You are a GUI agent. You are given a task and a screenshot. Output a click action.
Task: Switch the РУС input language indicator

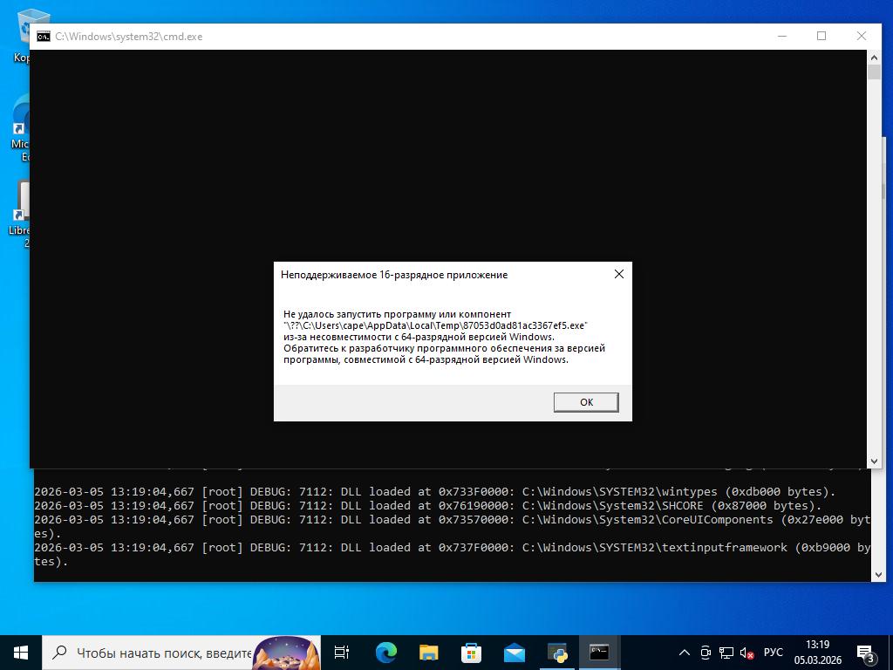pos(773,652)
